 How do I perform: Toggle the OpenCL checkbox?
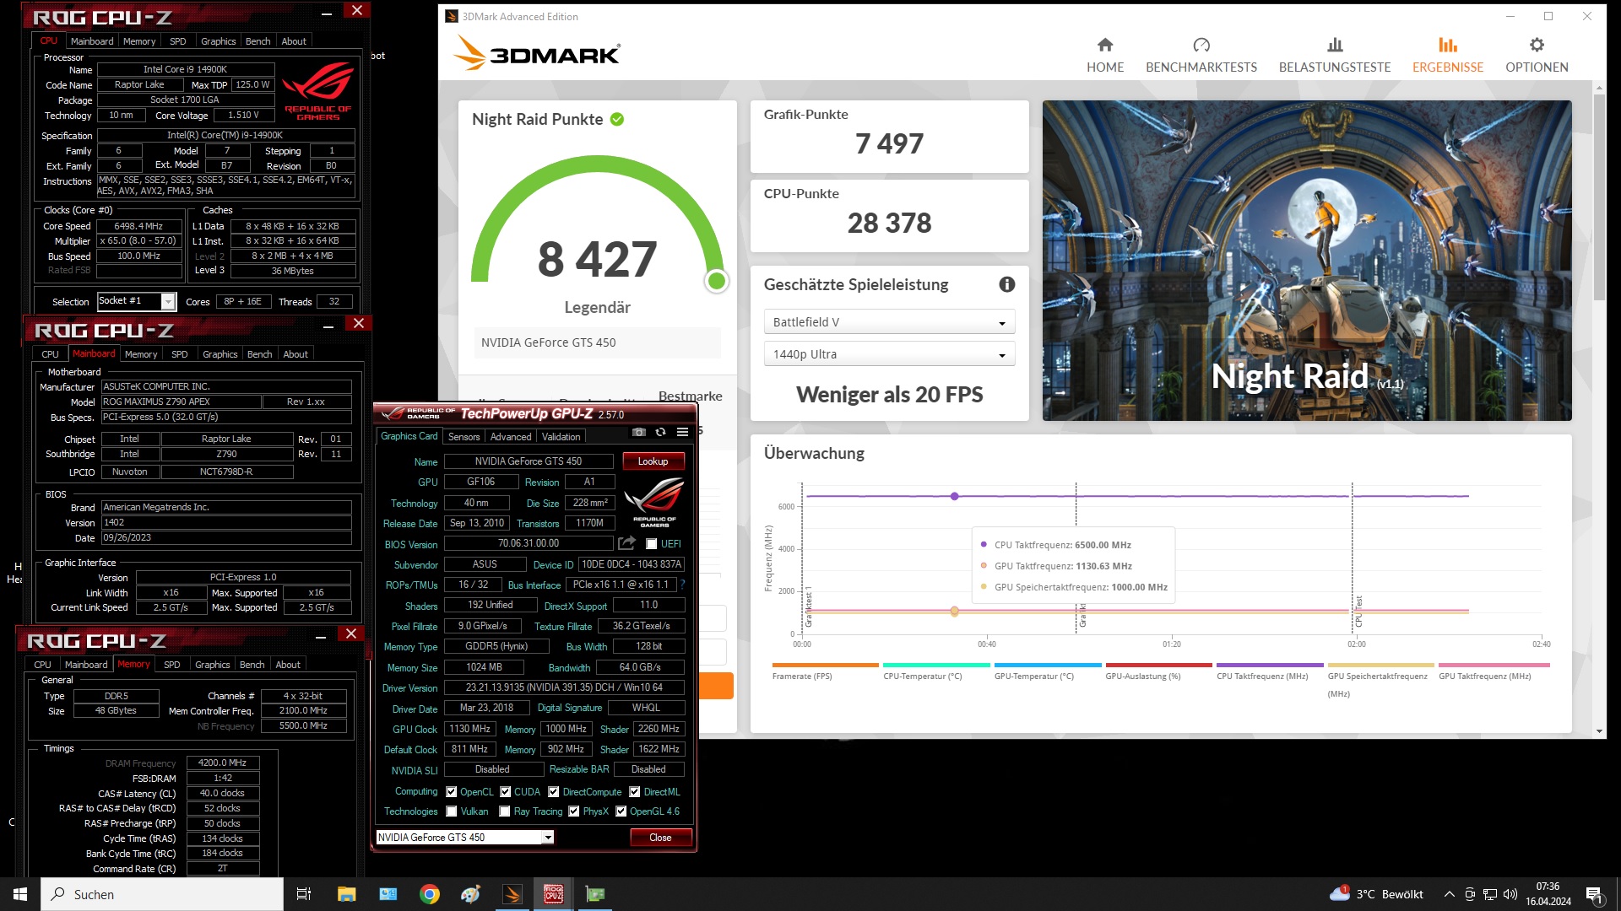tap(452, 792)
